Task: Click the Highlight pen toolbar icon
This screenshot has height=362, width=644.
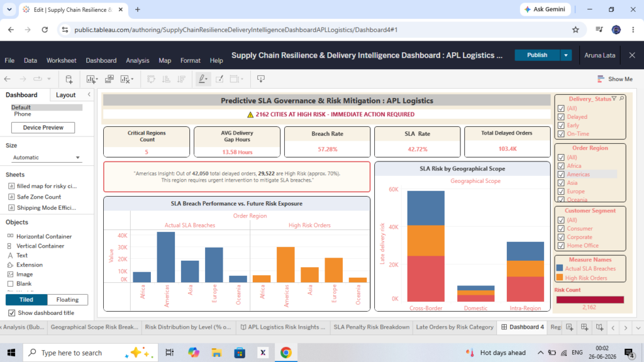Action: click(202, 79)
